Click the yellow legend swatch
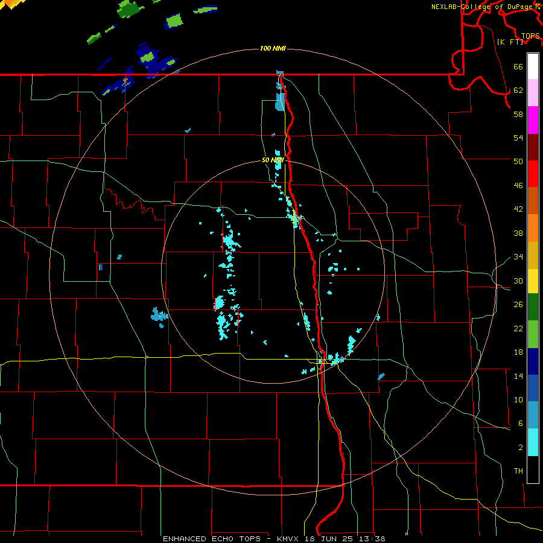This screenshot has width=543, height=543. point(533,281)
